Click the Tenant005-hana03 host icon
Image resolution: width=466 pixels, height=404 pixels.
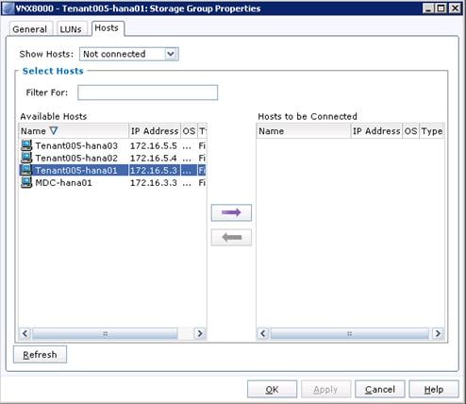[x=26, y=145]
